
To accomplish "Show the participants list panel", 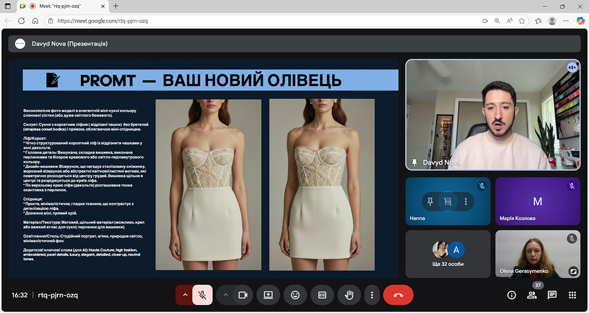I will click(x=532, y=295).
